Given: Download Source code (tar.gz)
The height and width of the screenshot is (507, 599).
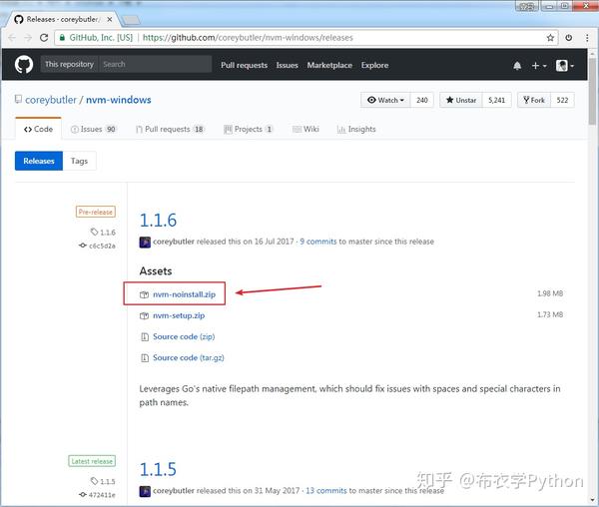Looking at the screenshot, I should click(189, 357).
